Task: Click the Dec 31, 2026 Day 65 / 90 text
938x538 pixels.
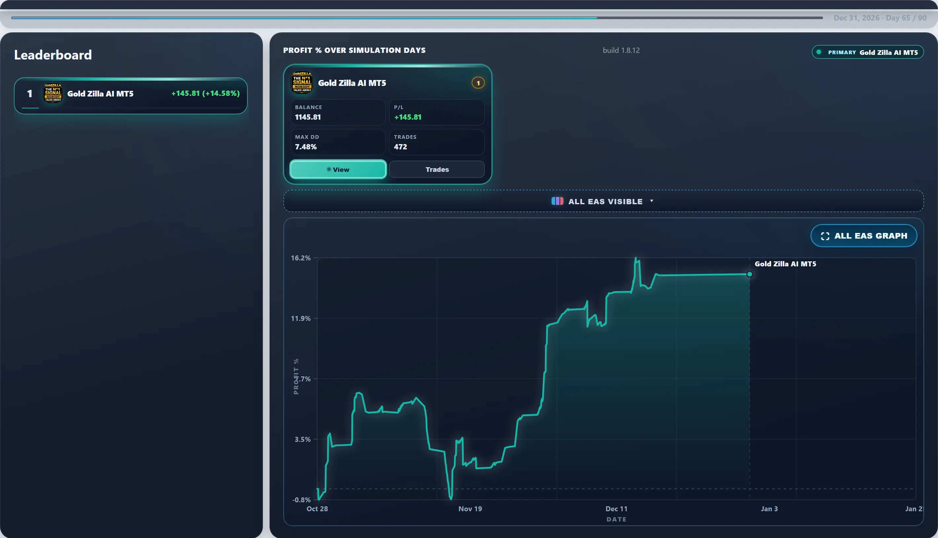Action: pos(880,18)
